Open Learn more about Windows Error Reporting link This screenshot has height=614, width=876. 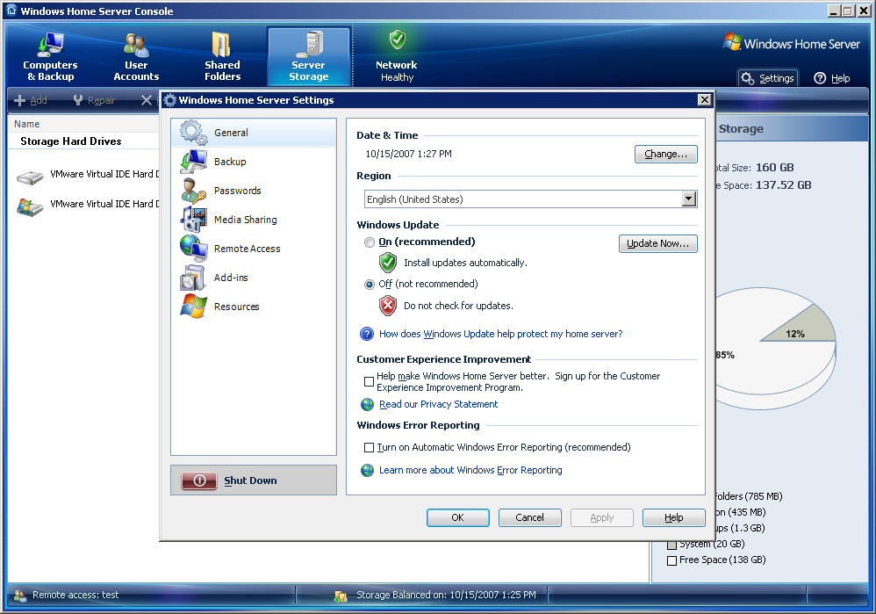point(470,470)
